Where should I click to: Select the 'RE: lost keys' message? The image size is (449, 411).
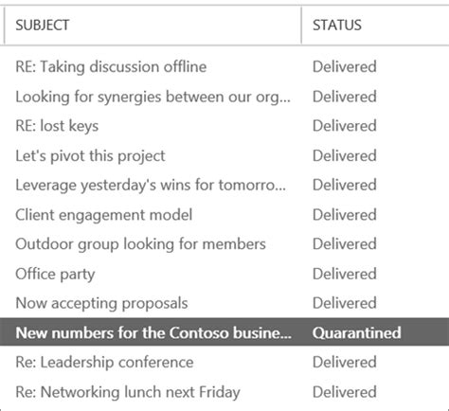(224, 126)
